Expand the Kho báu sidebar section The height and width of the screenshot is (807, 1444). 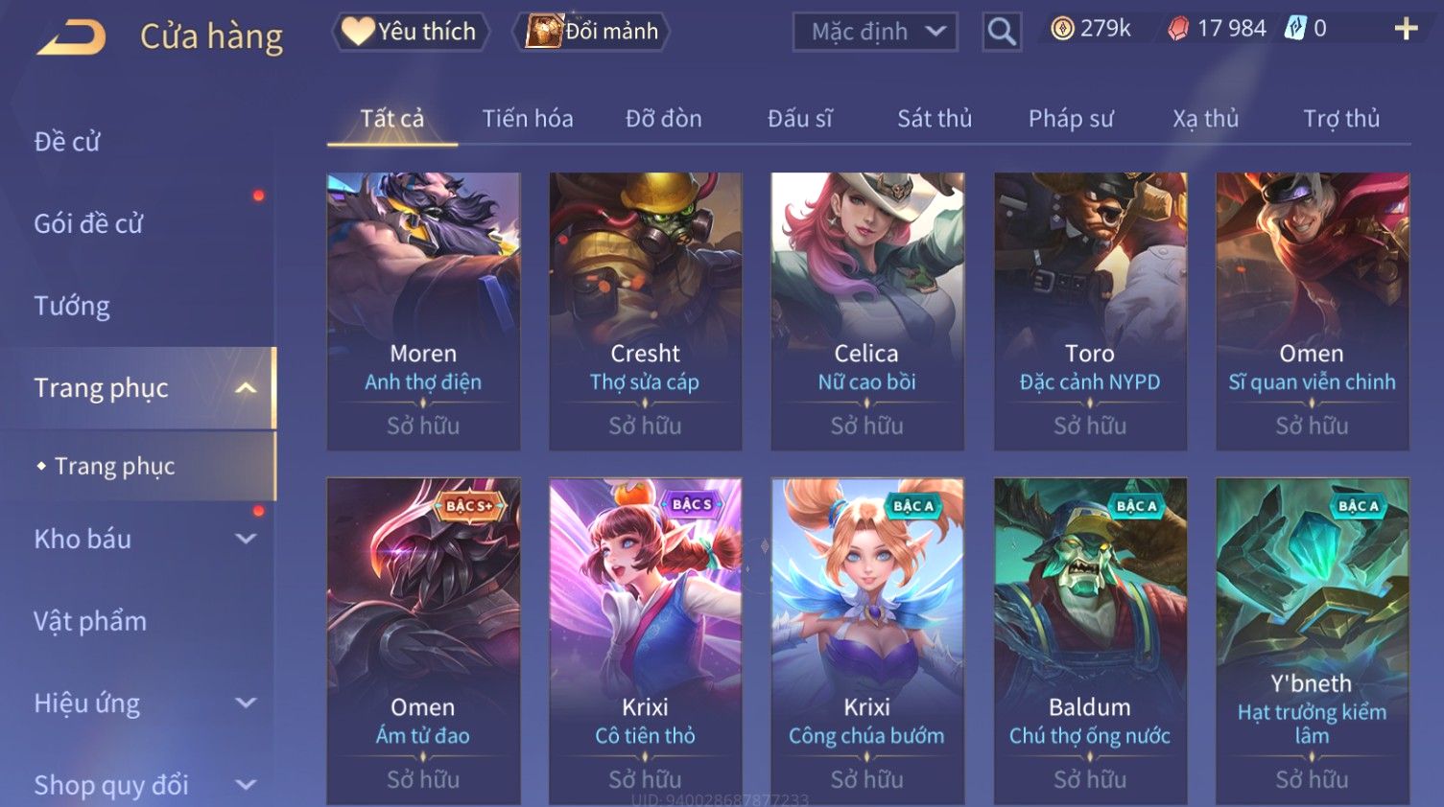pyautogui.click(x=246, y=539)
